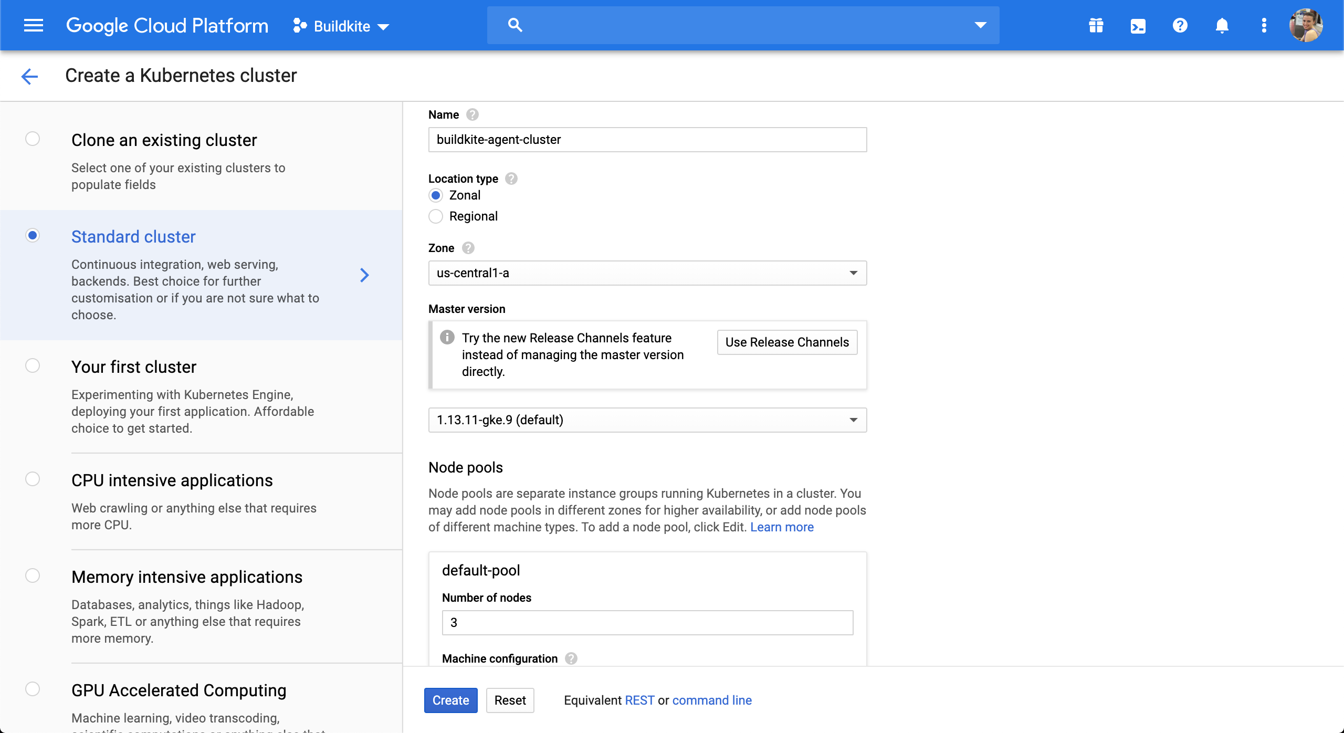This screenshot has width=1344, height=733.
Task: Click the Buildkite project icon
Action: click(300, 26)
